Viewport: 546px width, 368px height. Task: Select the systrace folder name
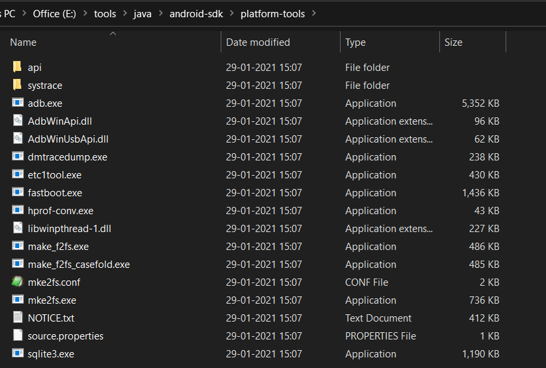[45, 86]
